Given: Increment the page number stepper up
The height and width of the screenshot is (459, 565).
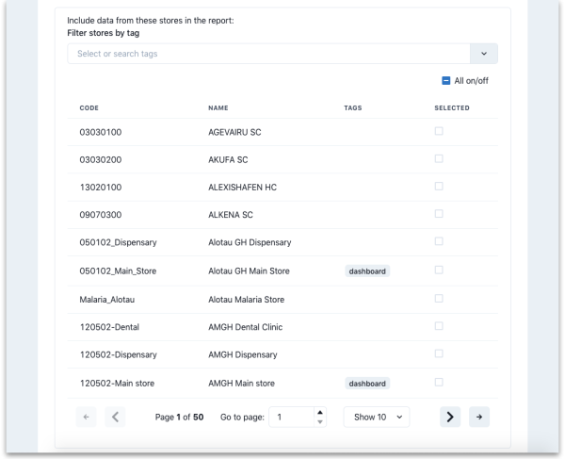Looking at the screenshot, I should tap(319, 412).
